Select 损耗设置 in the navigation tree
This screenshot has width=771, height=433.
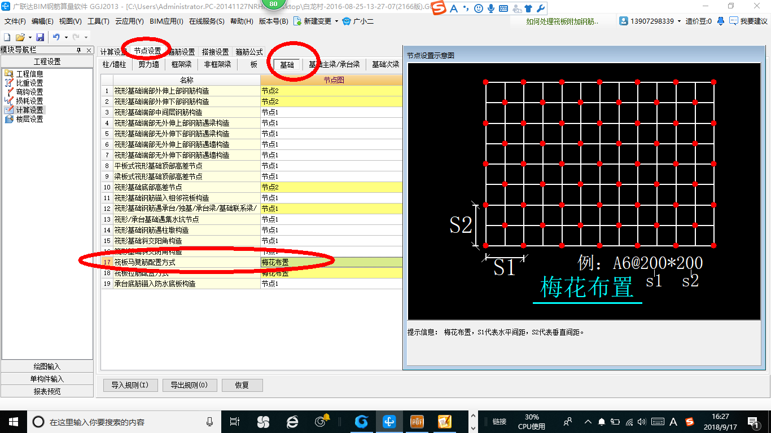29,101
